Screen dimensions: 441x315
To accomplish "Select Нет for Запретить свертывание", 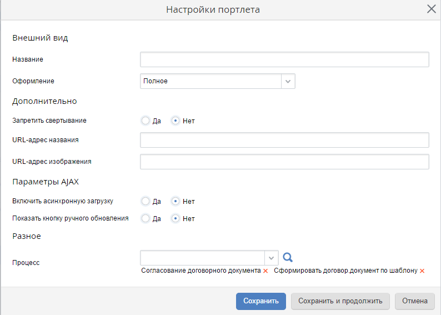I will pyautogui.click(x=176, y=121).
